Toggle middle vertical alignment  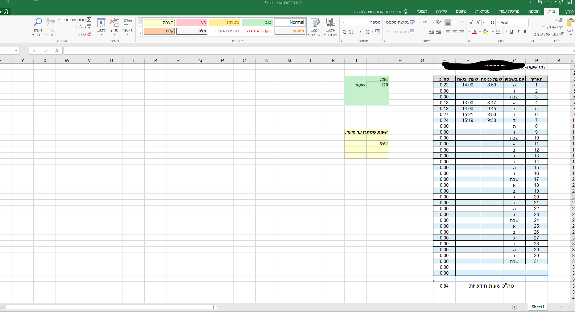[x=455, y=22]
